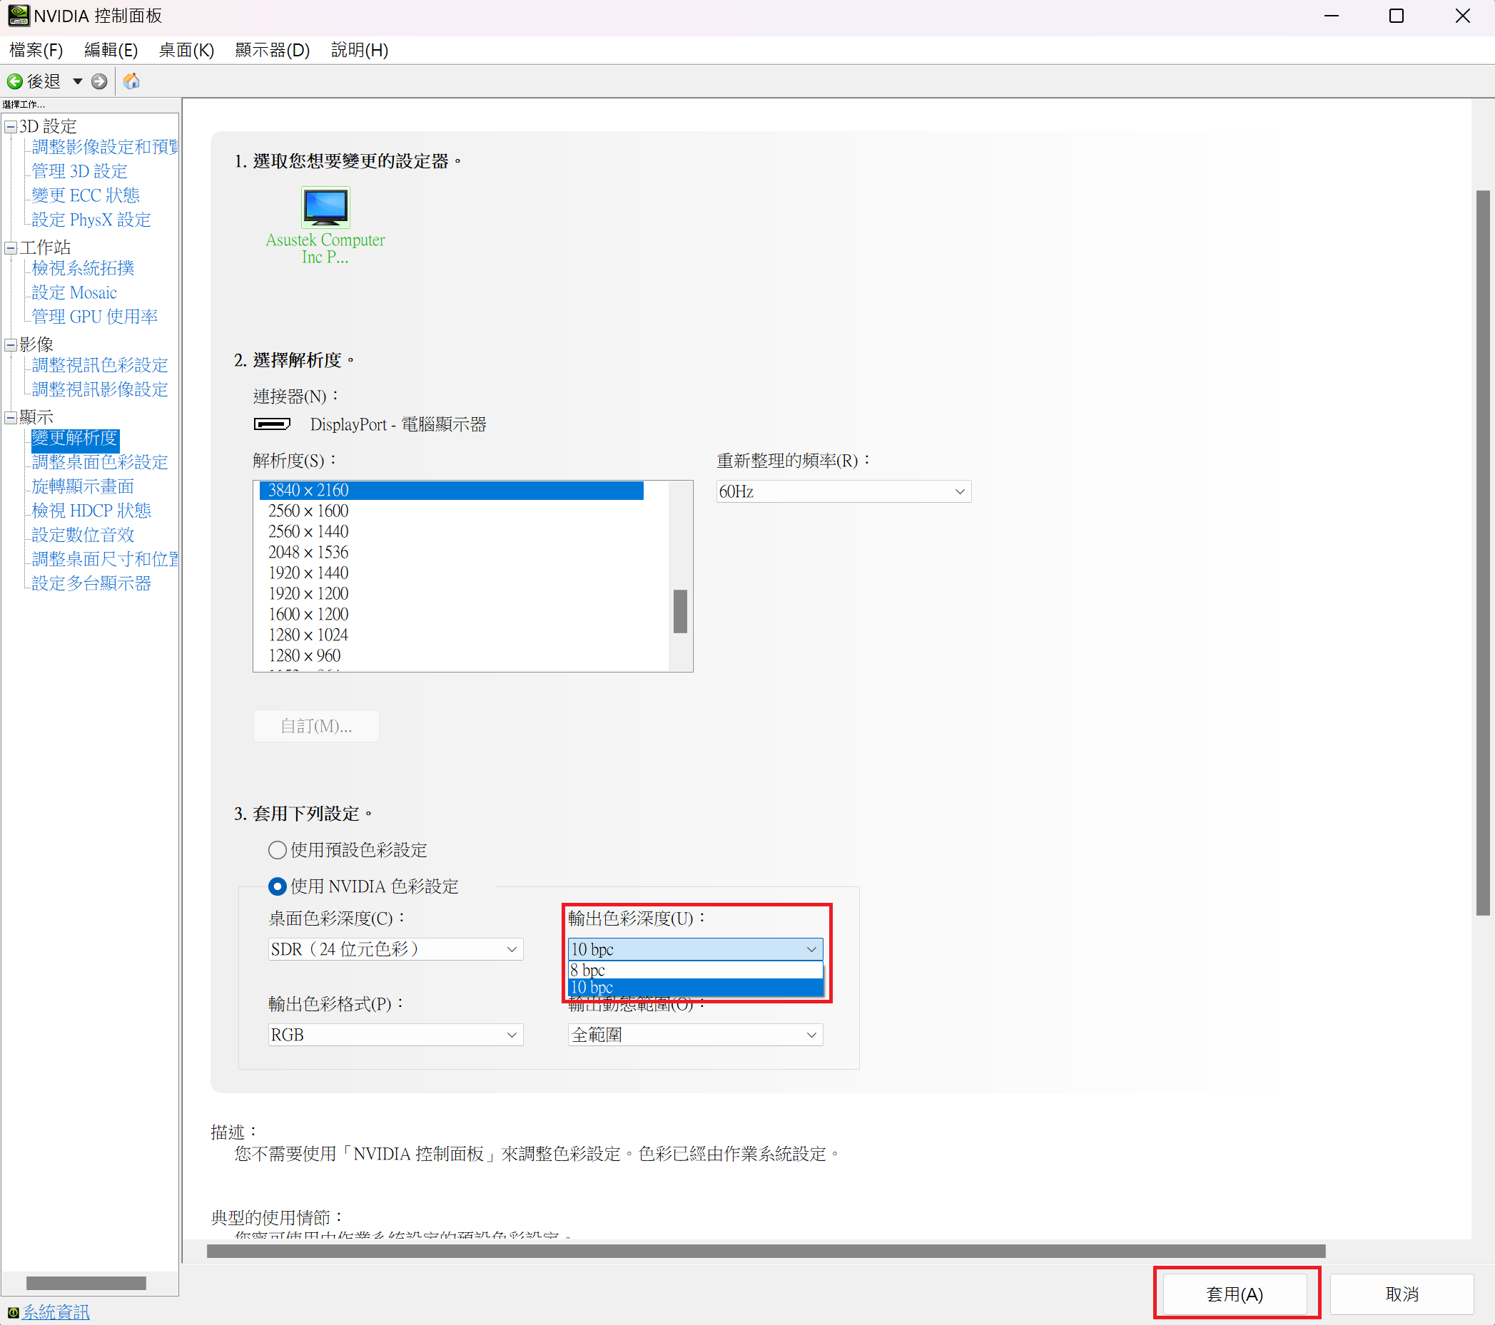Click the NVIDIA logo in title bar
1495x1325 pixels.
pyautogui.click(x=19, y=16)
